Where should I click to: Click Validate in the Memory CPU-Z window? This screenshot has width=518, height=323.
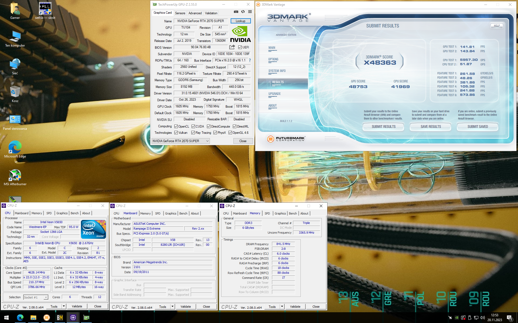tap(295, 307)
